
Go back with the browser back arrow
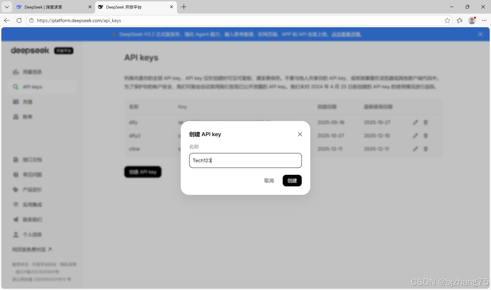pos(7,20)
